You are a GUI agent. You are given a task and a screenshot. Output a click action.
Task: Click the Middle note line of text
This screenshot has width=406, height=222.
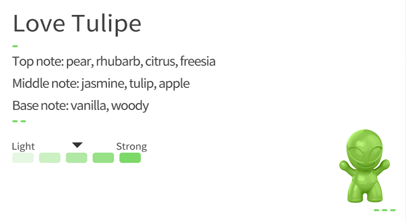(x=101, y=84)
